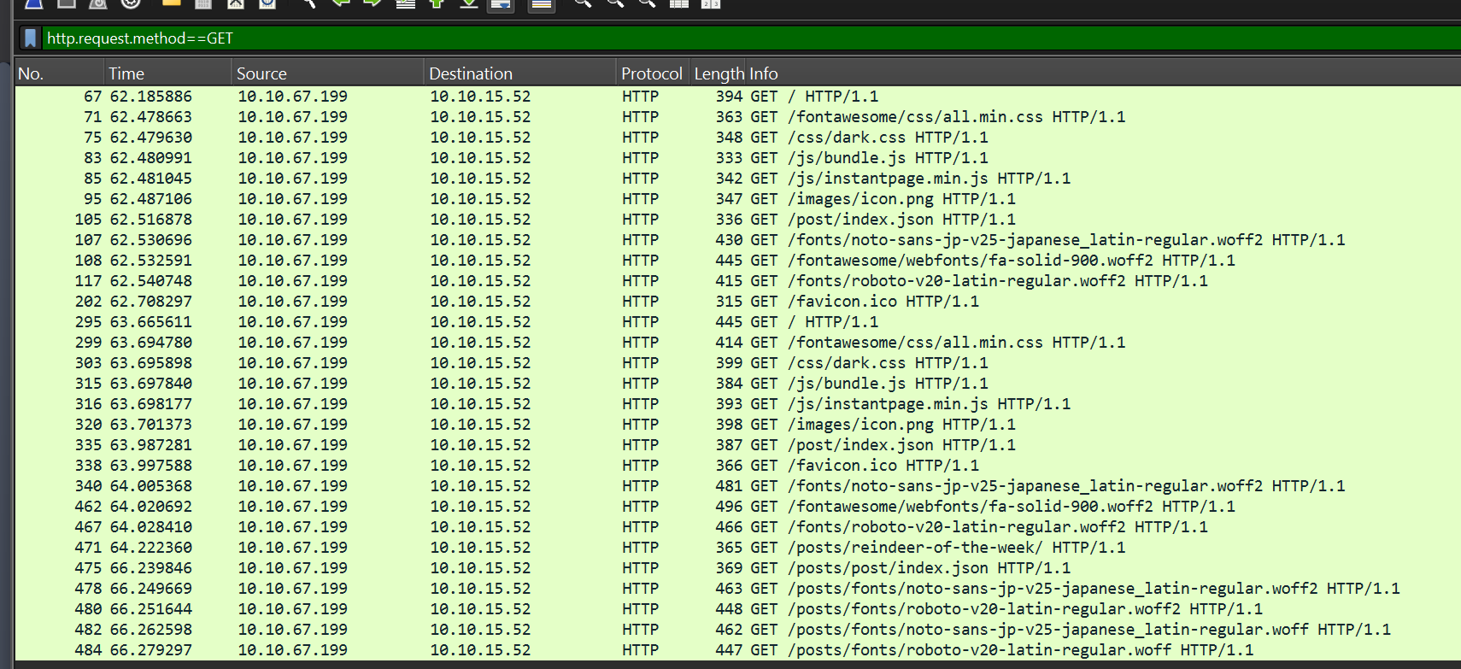Viewport: 1461px width, 669px height.
Task: Open capture options gear icon
Action: pos(131,3)
